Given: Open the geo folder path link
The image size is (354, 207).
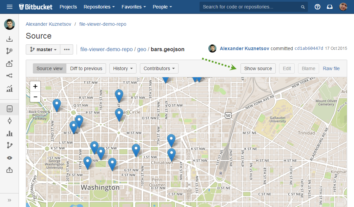Looking at the screenshot, I should pos(142,49).
